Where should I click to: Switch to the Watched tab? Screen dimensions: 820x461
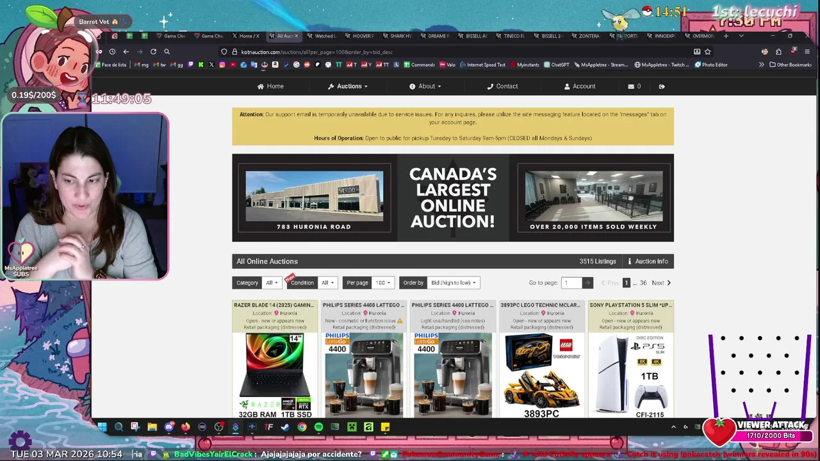tap(321, 36)
